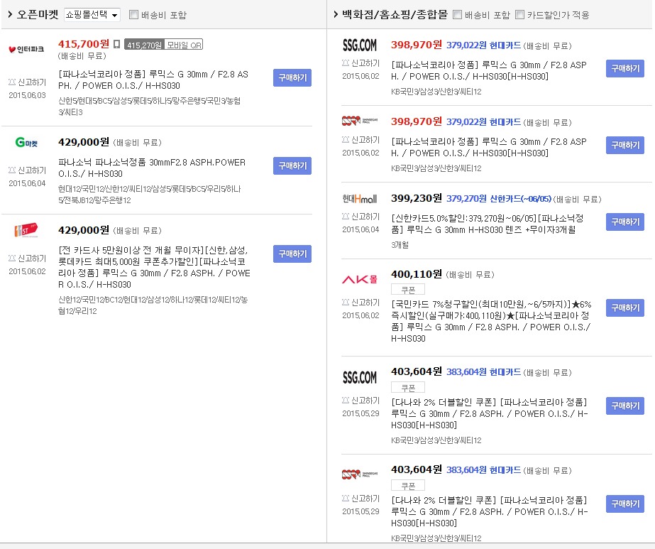The width and height of the screenshot is (655, 549).
Task: Click the 11st store logo
Action: pos(26,231)
